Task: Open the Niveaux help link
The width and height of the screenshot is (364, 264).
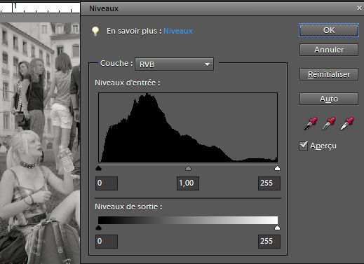Action: (178, 31)
